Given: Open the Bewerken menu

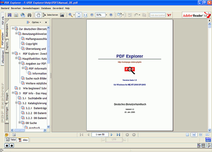Looking at the screenshot, I should pos(16,8).
